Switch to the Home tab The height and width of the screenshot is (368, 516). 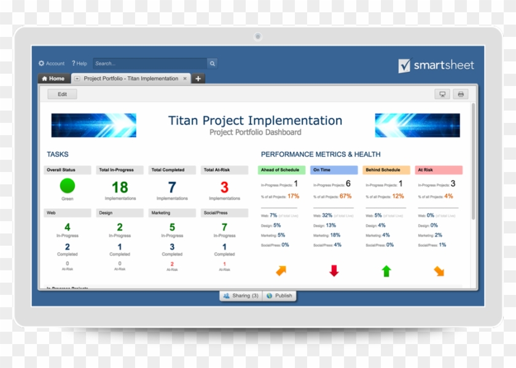pos(53,79)
